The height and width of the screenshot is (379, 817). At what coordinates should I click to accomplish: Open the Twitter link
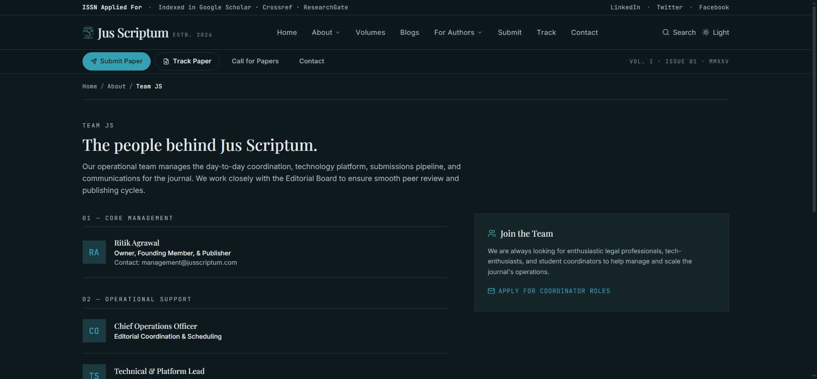point(669,7)
